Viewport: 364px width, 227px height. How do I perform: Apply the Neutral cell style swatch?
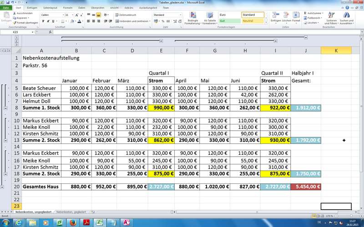pos(254,21)
